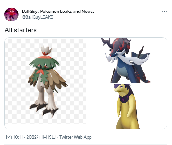Open the Twitter Web App source link

tap(75, 137)
